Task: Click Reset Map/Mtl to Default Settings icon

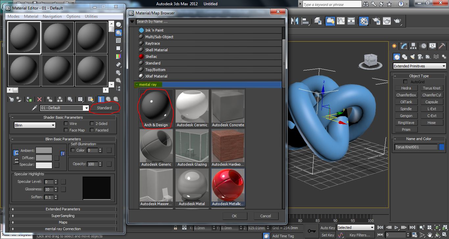Action: (39, 99)
